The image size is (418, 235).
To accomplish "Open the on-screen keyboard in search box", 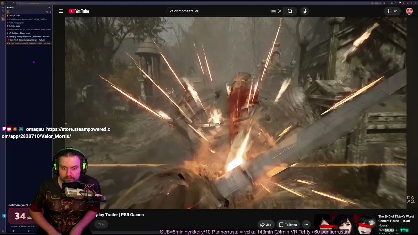I will tap(273, 11).
